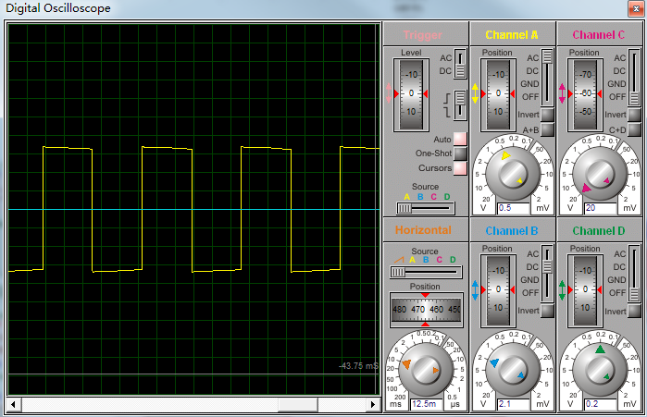
Task: Enable One-Shot trigger mode
Action: [460, 153]
